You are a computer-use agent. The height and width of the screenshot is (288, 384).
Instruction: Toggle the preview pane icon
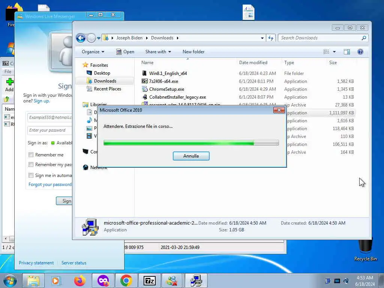[x=347, y=52]
